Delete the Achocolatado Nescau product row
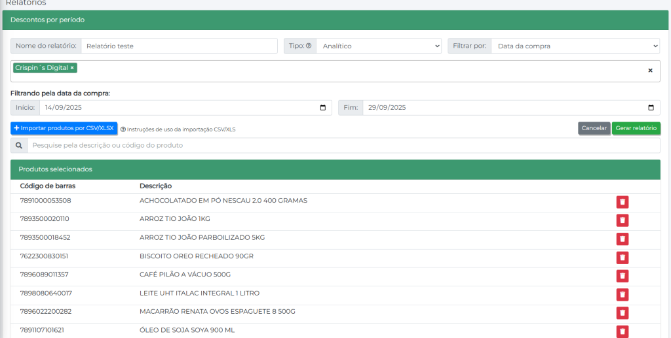This screenshot has height=338, width=671. pos(622,202)
